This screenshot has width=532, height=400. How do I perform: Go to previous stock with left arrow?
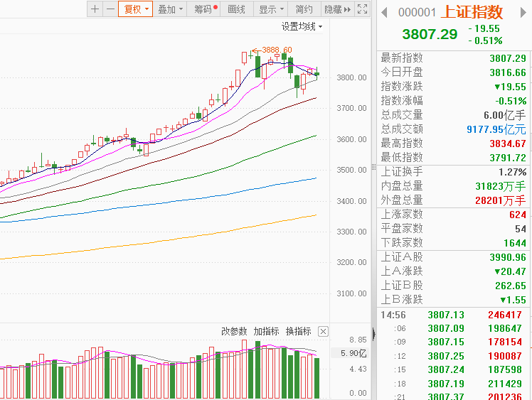[x=384, y=12]
